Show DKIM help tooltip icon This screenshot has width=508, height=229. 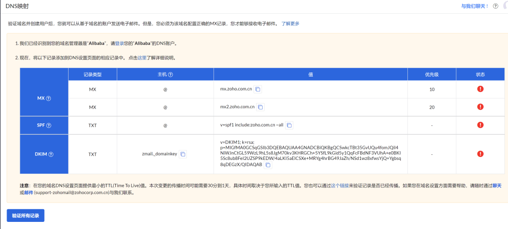click(x=51, y=154)
